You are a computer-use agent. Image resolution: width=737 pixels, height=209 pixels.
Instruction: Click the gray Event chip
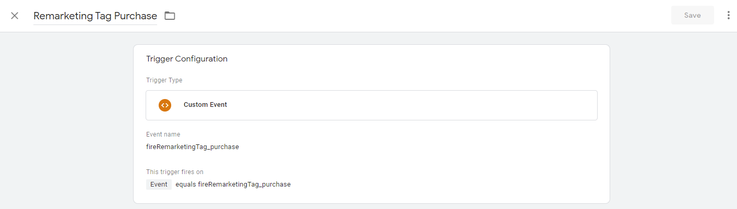[159, 185]
